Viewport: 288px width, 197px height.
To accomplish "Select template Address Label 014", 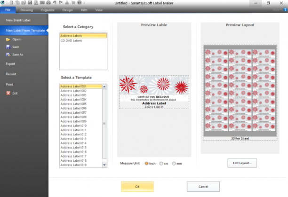I will [x=81, y=143].
